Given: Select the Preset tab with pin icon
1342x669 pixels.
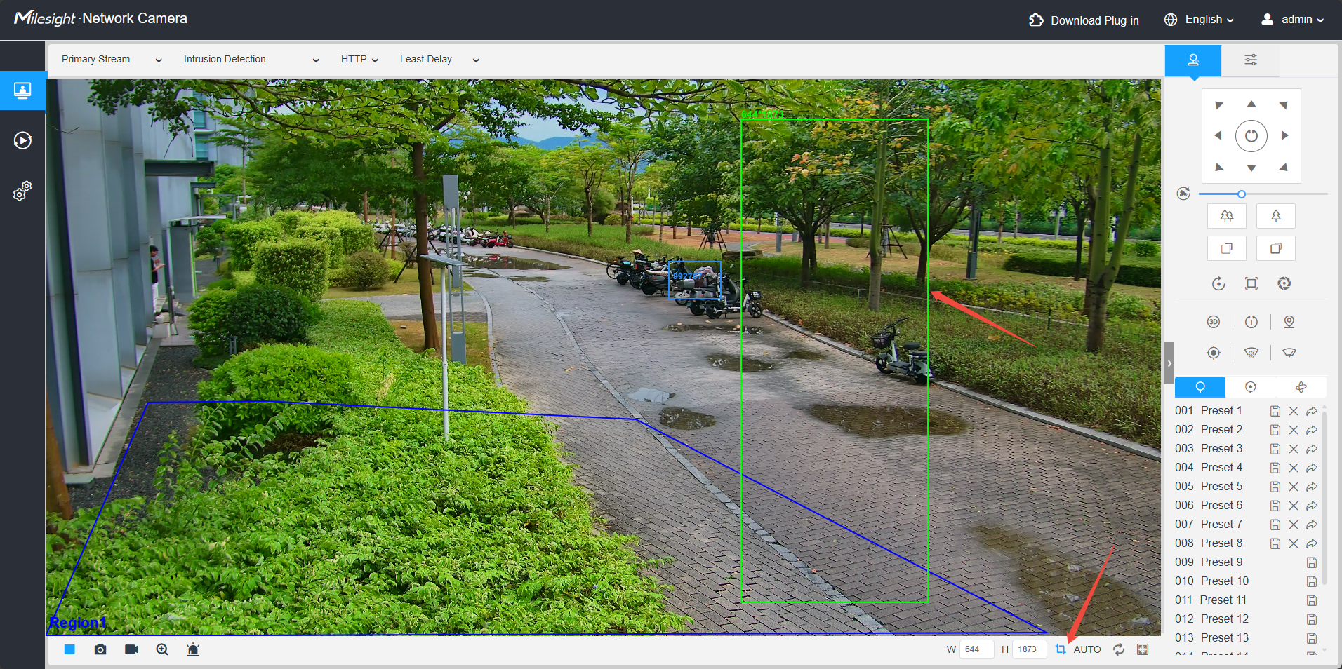Looking at the screenshot, I should pos(1200,387).
